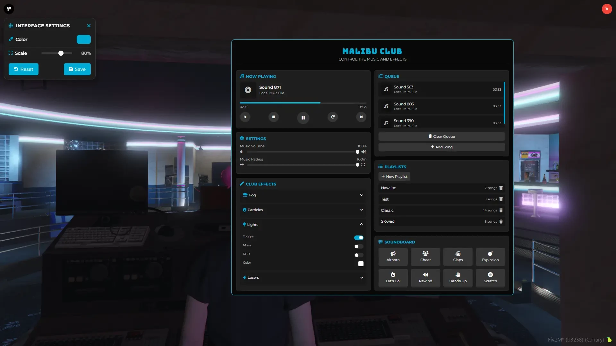
Task: Skip to next track
Action: [361, 117]
